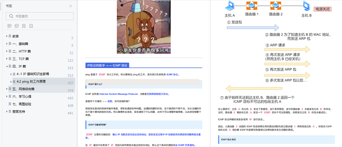The width and height of the screenshot is (342, 147).
Task: Click the blue 控制 keyword link
Action: pos(110,101)
